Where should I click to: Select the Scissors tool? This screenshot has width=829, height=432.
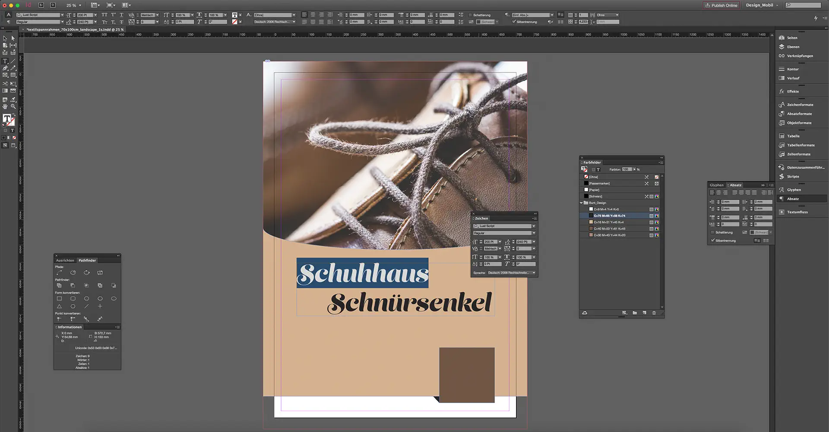click(5, 84)
